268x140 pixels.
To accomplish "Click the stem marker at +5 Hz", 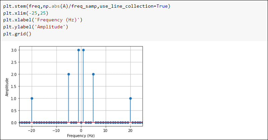I will [93, 74].
